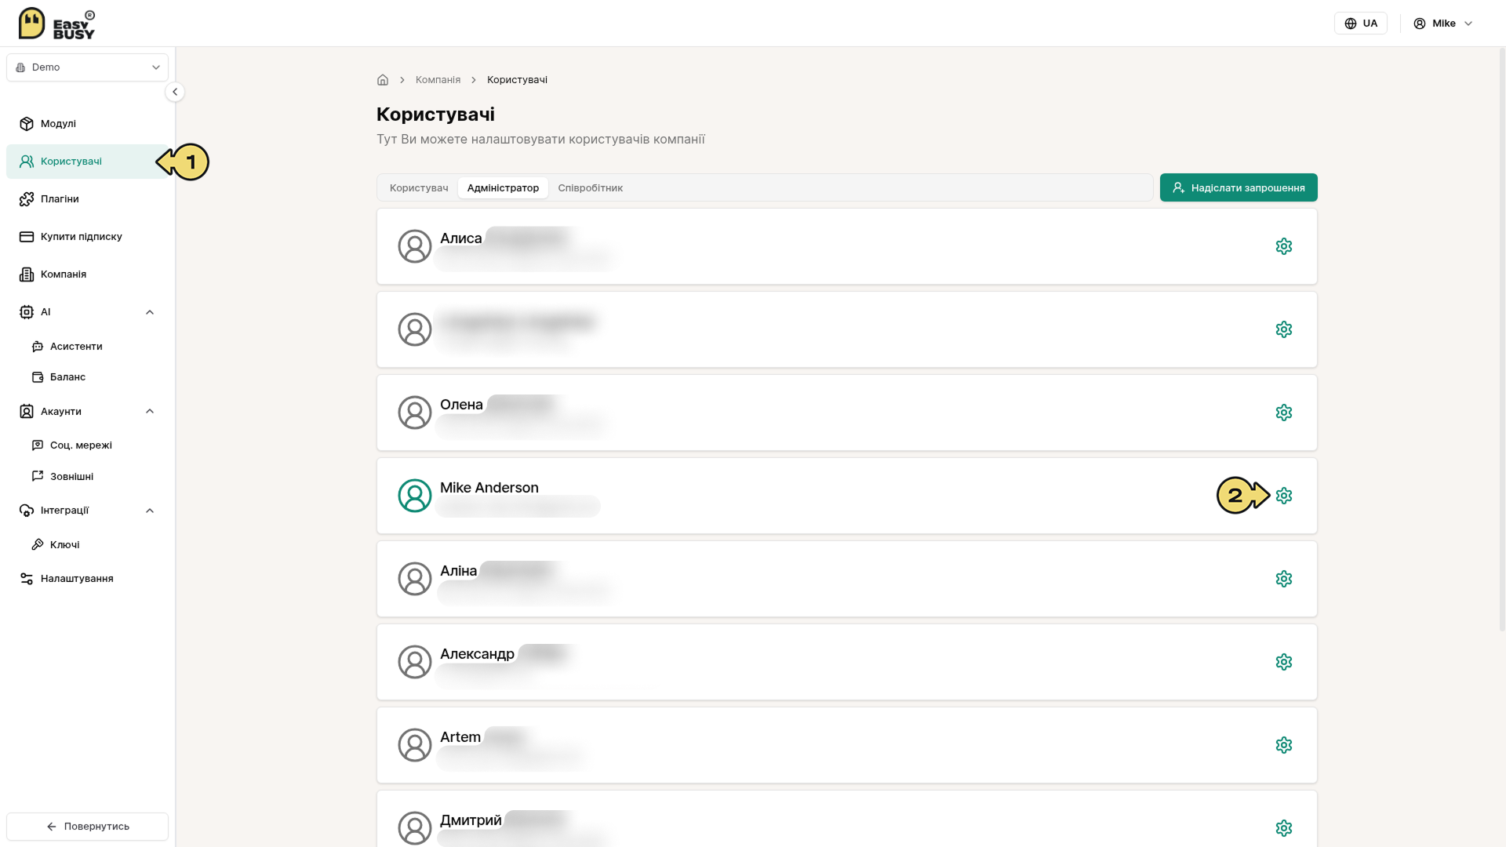Open the Mike account menu

coord(1443,24)
